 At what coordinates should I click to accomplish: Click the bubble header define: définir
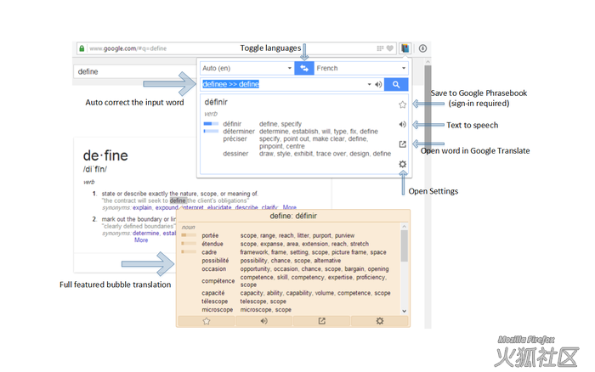(x=293, y=216)
